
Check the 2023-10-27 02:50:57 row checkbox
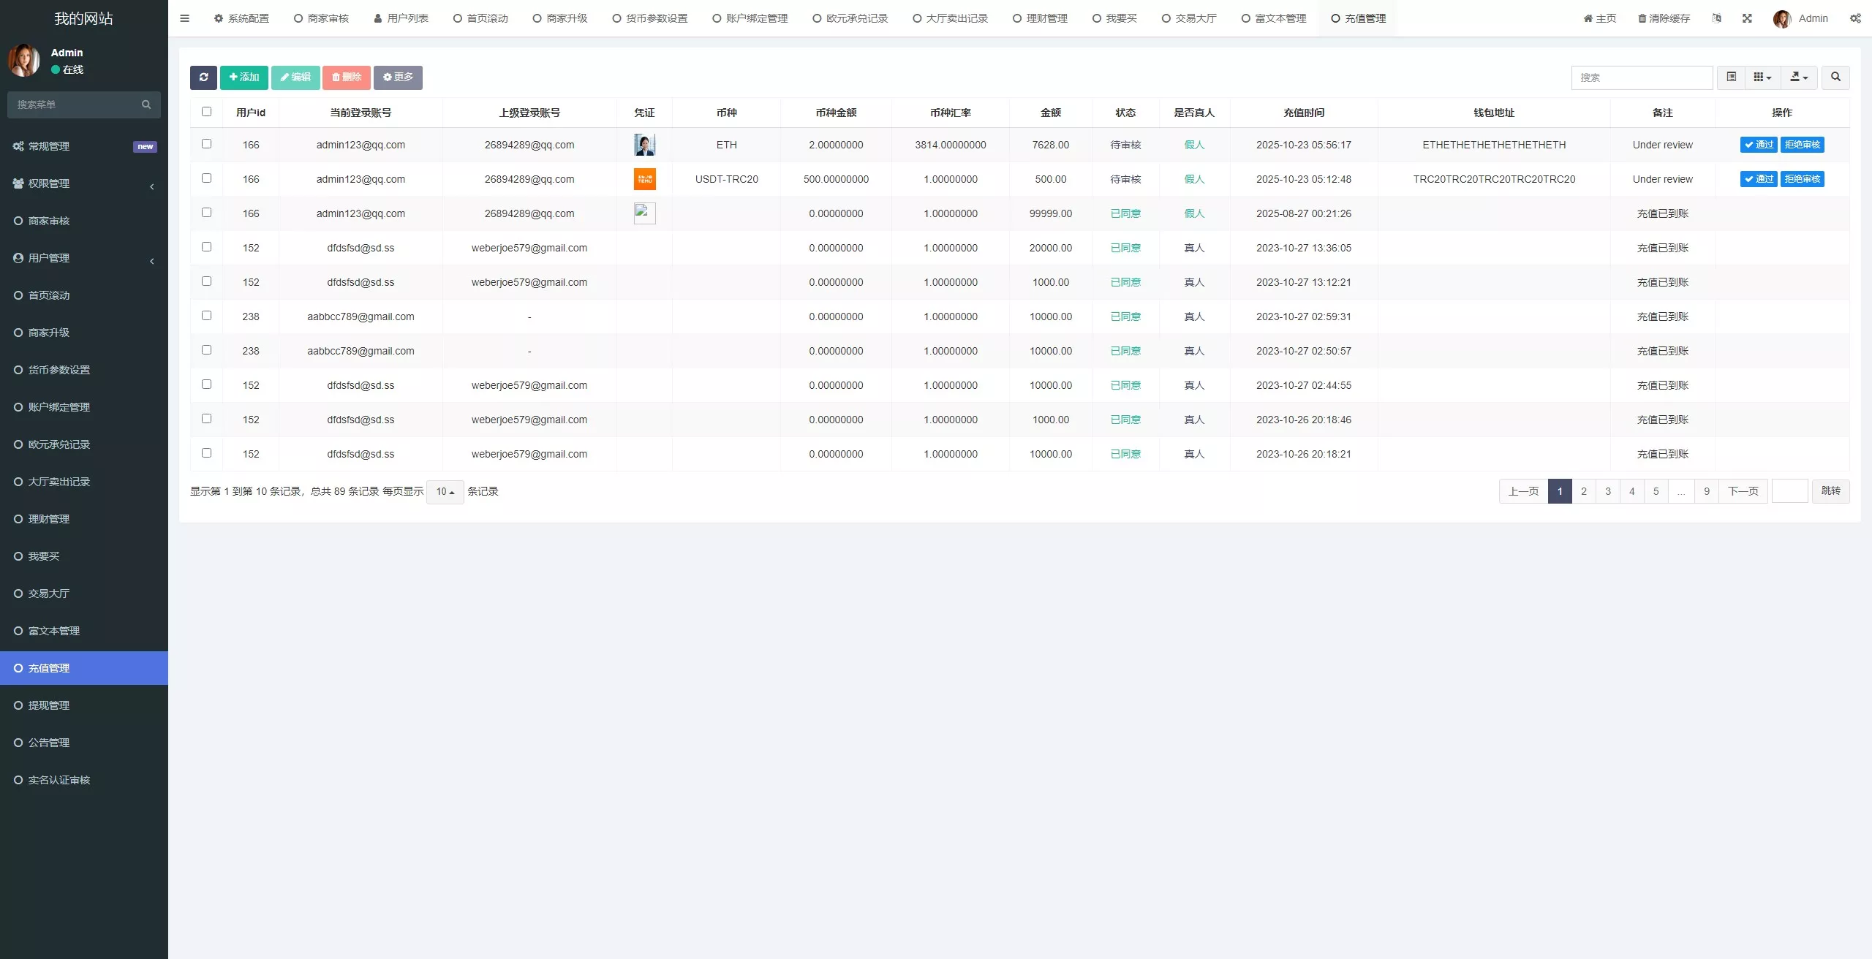click(x=206, y=350)
